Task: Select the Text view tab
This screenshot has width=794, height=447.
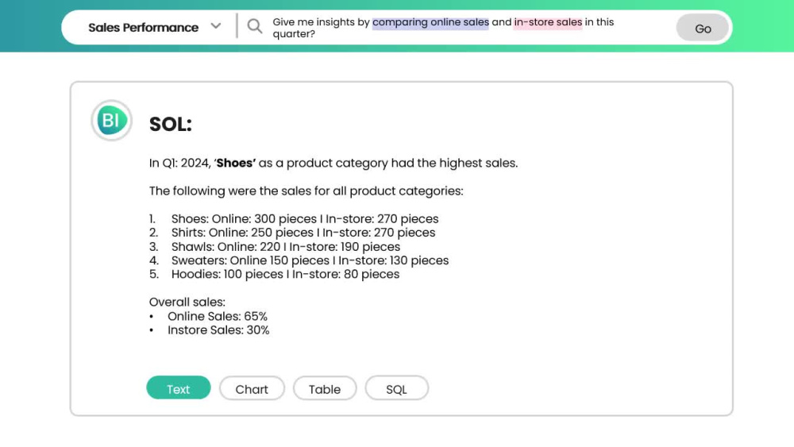Action: [178, 388]
